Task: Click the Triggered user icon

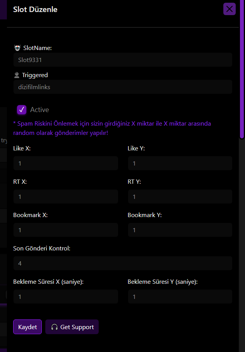Action: [x=17, y=75]
